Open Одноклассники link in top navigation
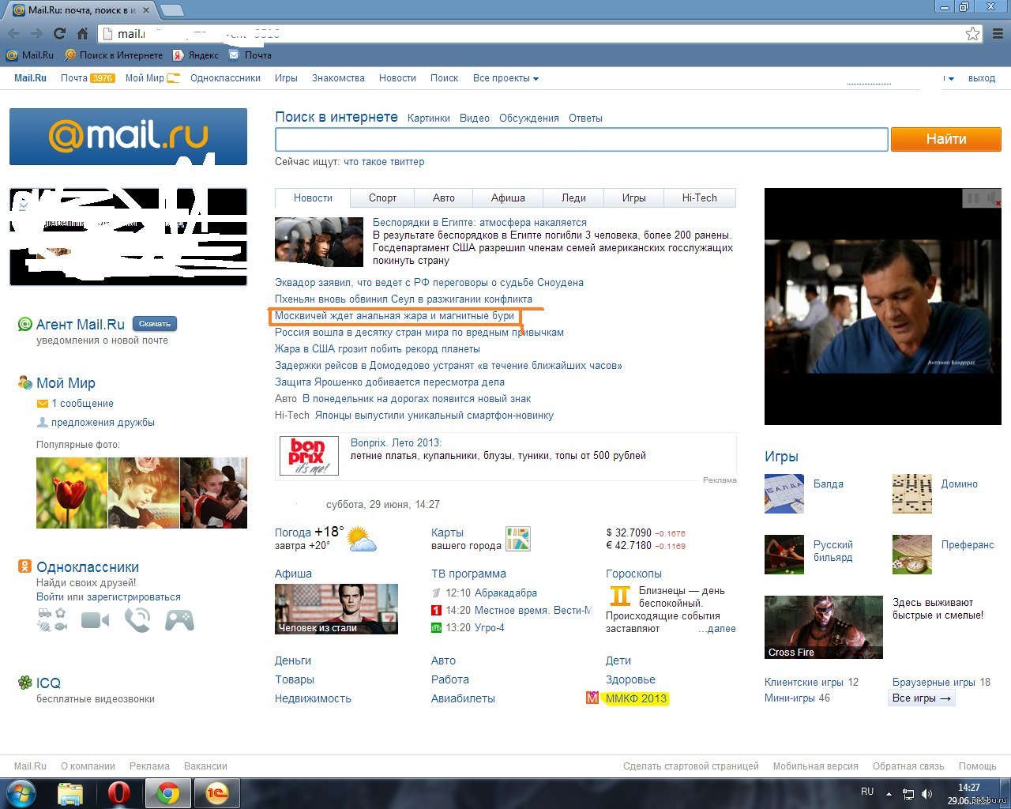Image resolution: width=1011 pixels, height=809 pixels. 225,78
